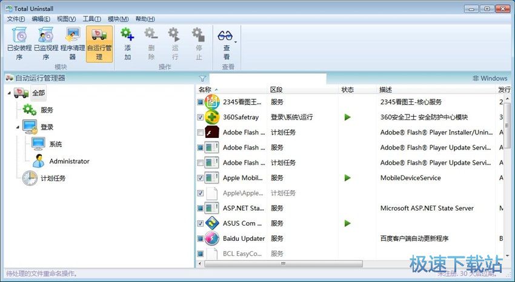Click the 计划任务 clock icon
Viewport: 515px width, 282px height.
(30, 179)
